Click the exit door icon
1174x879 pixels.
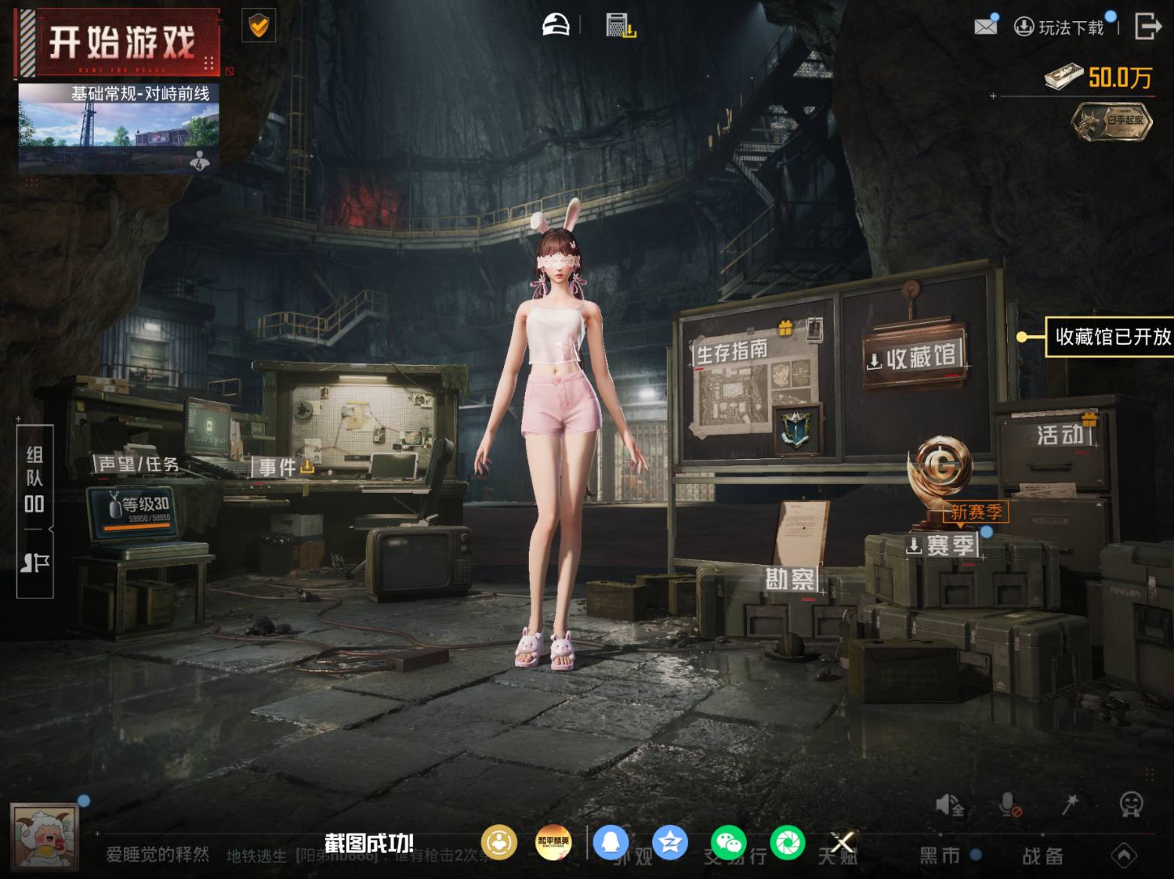(1148, 26)
